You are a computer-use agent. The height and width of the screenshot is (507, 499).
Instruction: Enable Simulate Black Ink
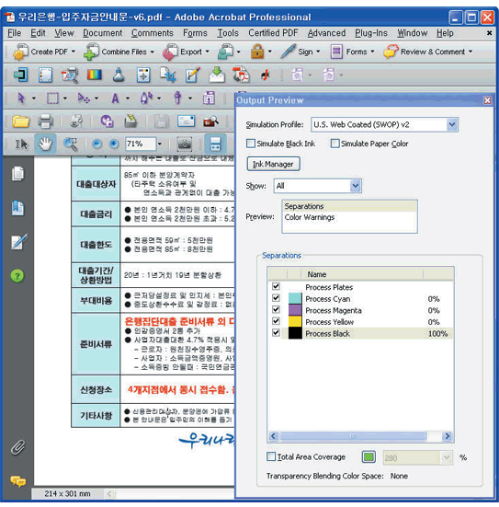[x=251, y=144]
